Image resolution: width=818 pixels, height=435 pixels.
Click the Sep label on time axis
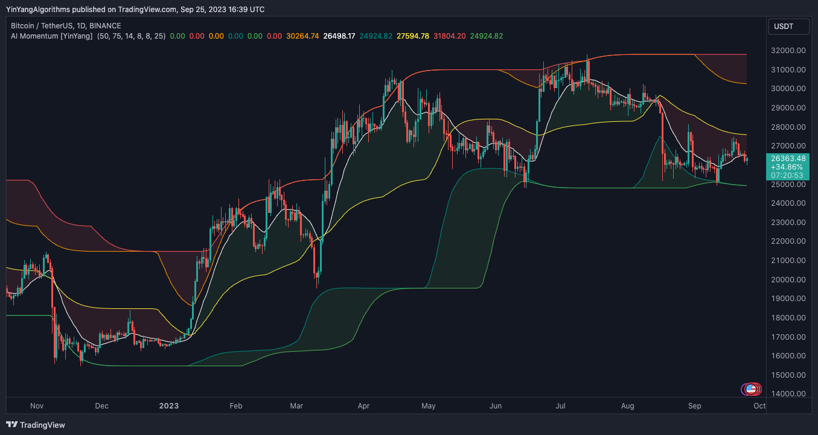pos(695,406)
